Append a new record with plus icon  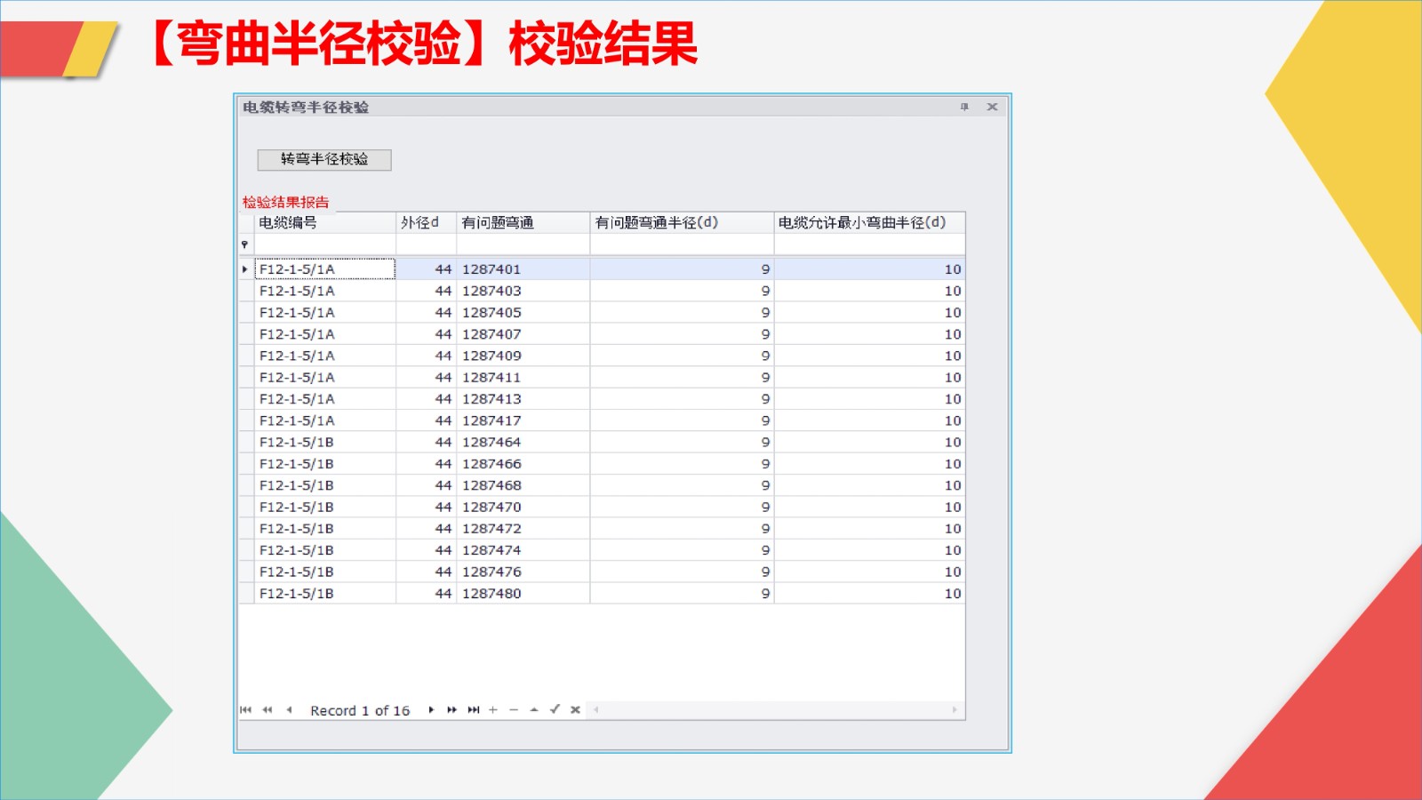[x=493, y=709]
